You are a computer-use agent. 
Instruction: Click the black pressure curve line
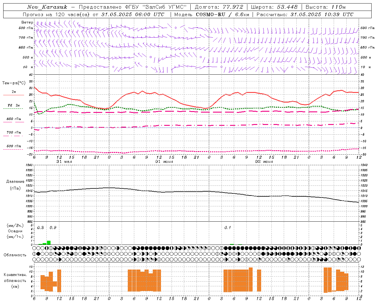point(196,192)
